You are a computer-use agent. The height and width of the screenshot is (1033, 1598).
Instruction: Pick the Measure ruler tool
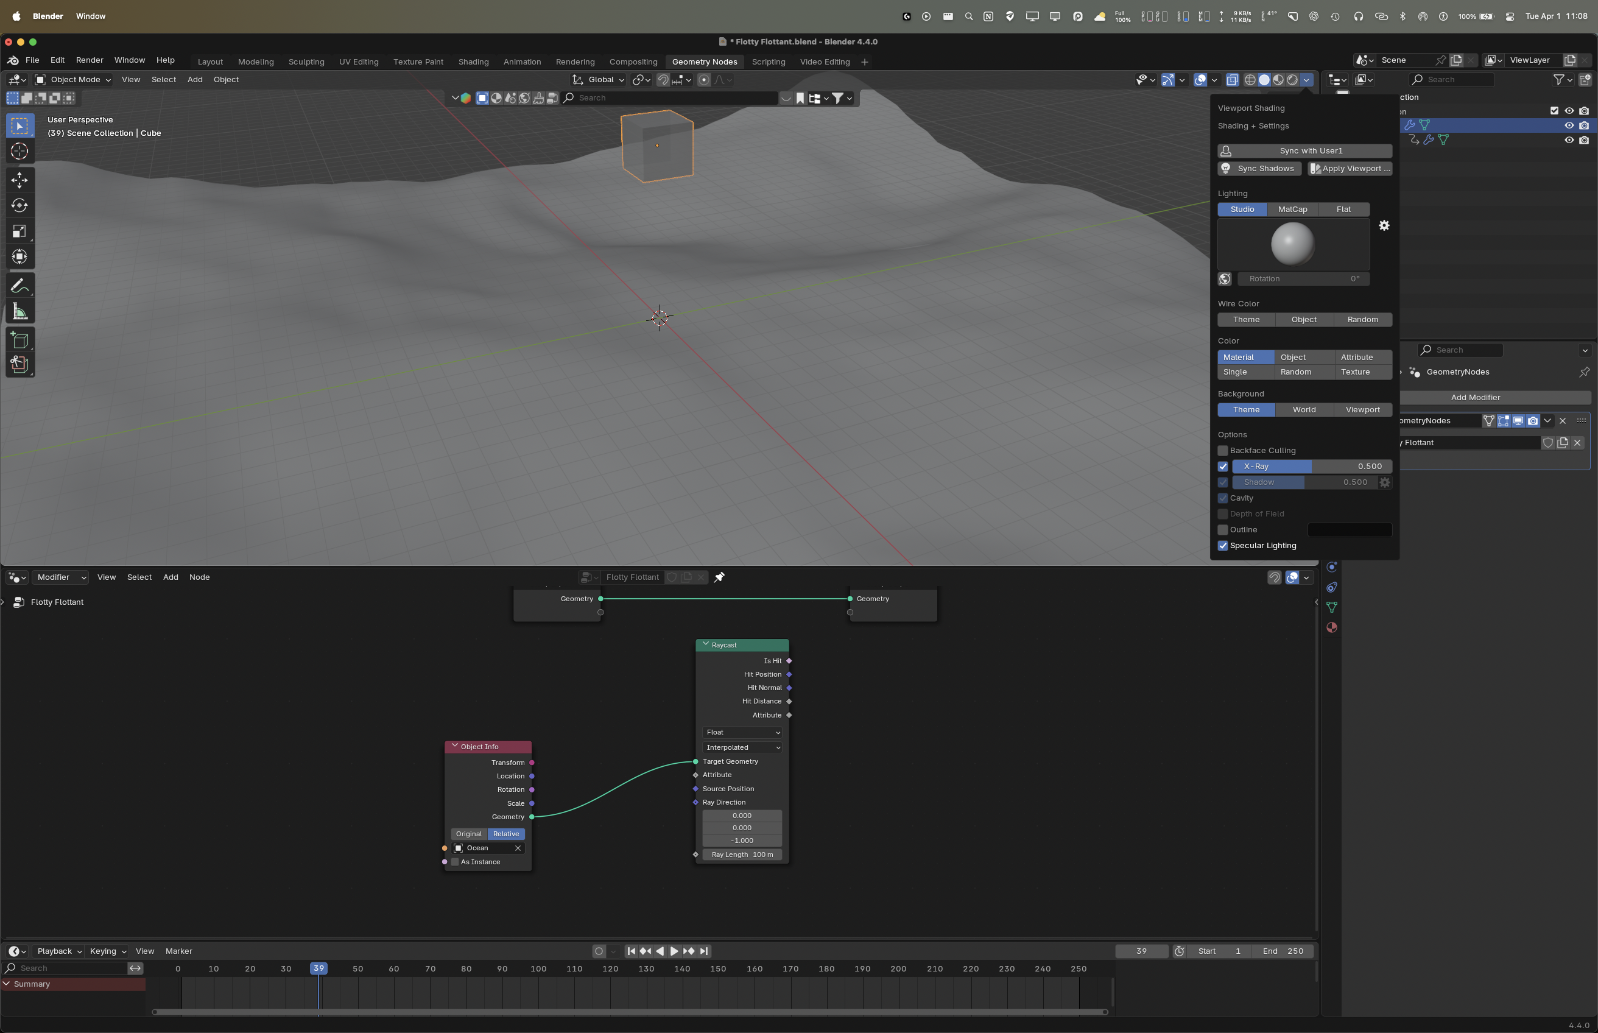tap(19, 311)
